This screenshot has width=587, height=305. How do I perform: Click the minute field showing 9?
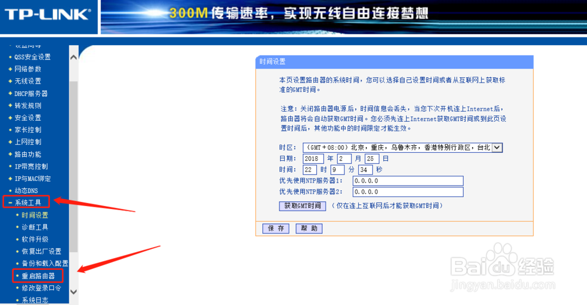click(x=338, y=170)
